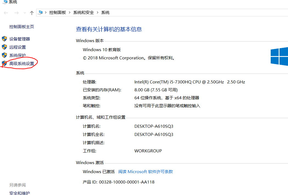Screen dimensions: 288x195
Task: Select 系统和安全 in the breadcrumb path
Action: click(83, 13)
